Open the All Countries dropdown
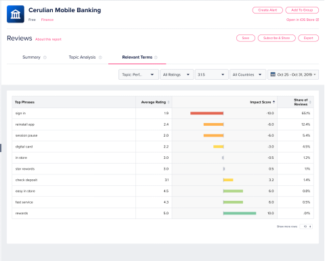This screenshot has width=325, height=261. point(248,74)
